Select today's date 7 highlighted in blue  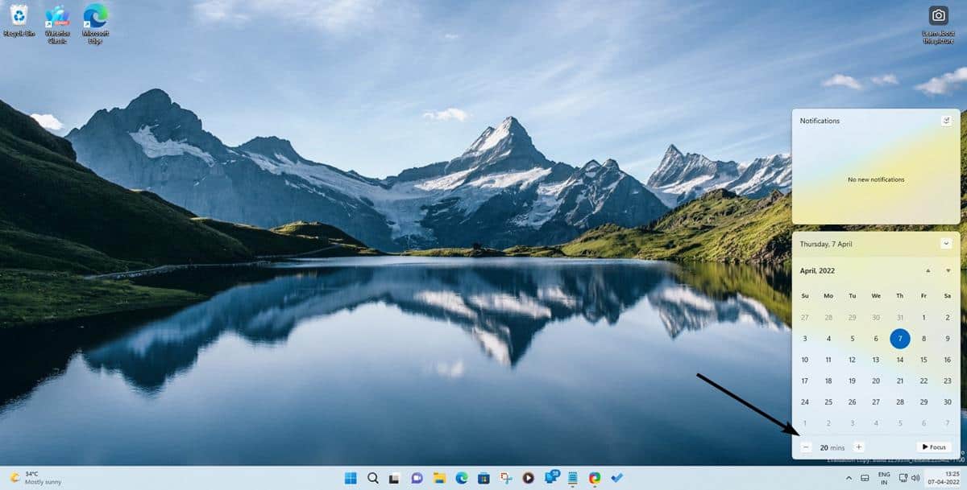900,339
